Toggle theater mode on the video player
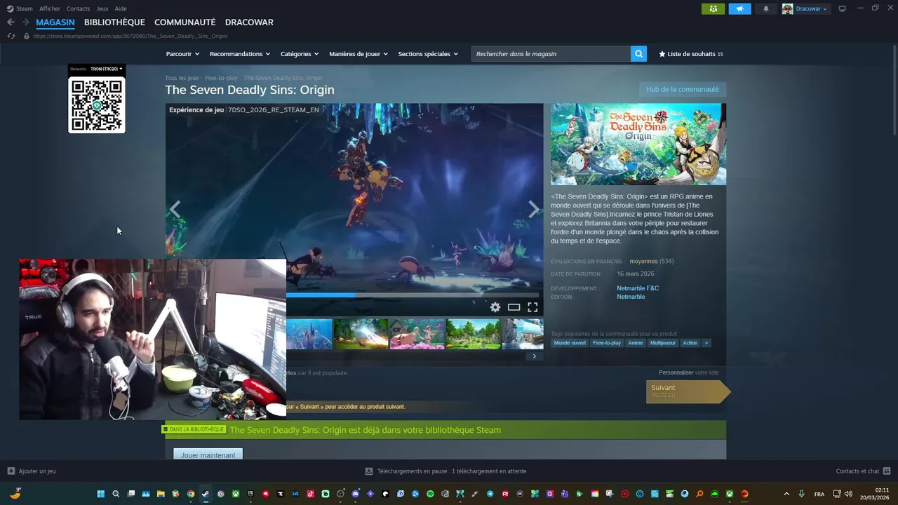The height and width of the screenshot is (505, 898). [x=514, y=307]
